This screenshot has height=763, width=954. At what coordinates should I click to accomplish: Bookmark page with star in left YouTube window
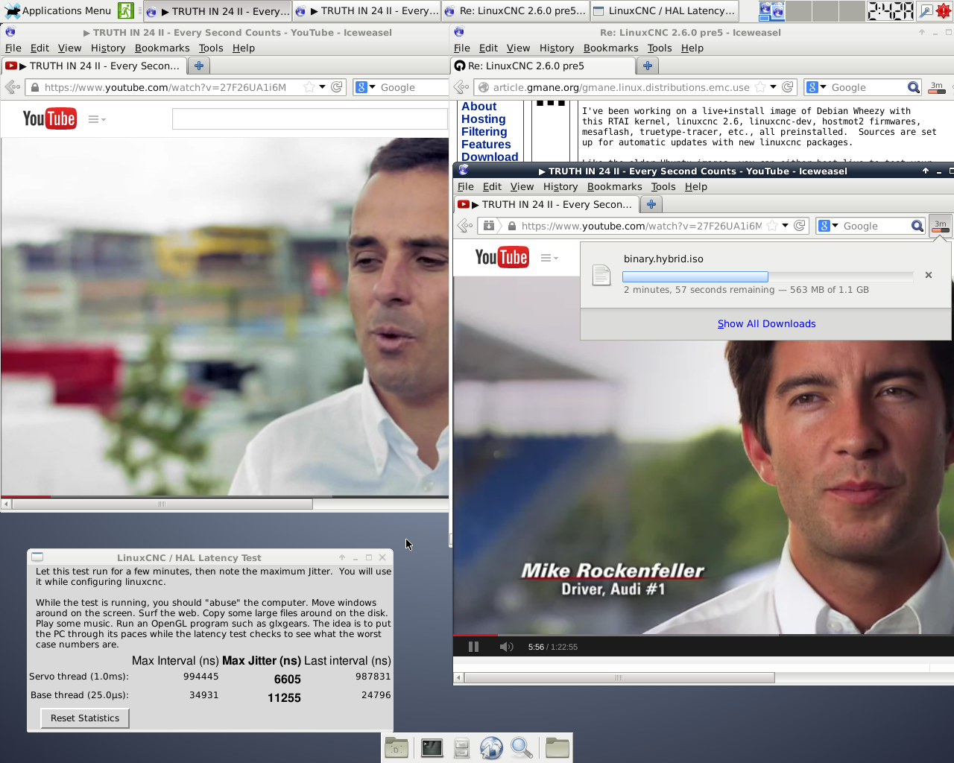tap(309, 87)
